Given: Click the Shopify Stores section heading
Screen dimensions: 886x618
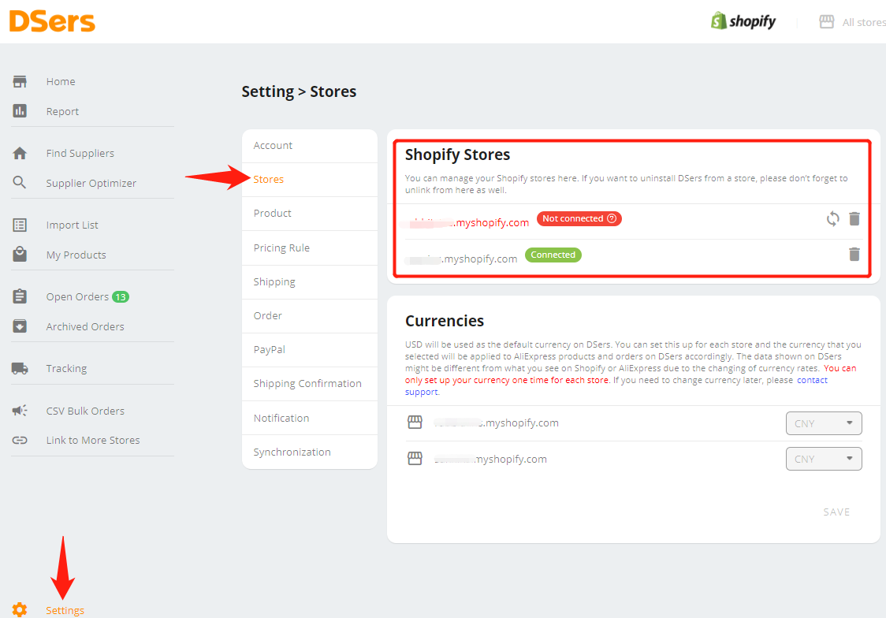Looking at the screenshot, I should coord(458,154).
